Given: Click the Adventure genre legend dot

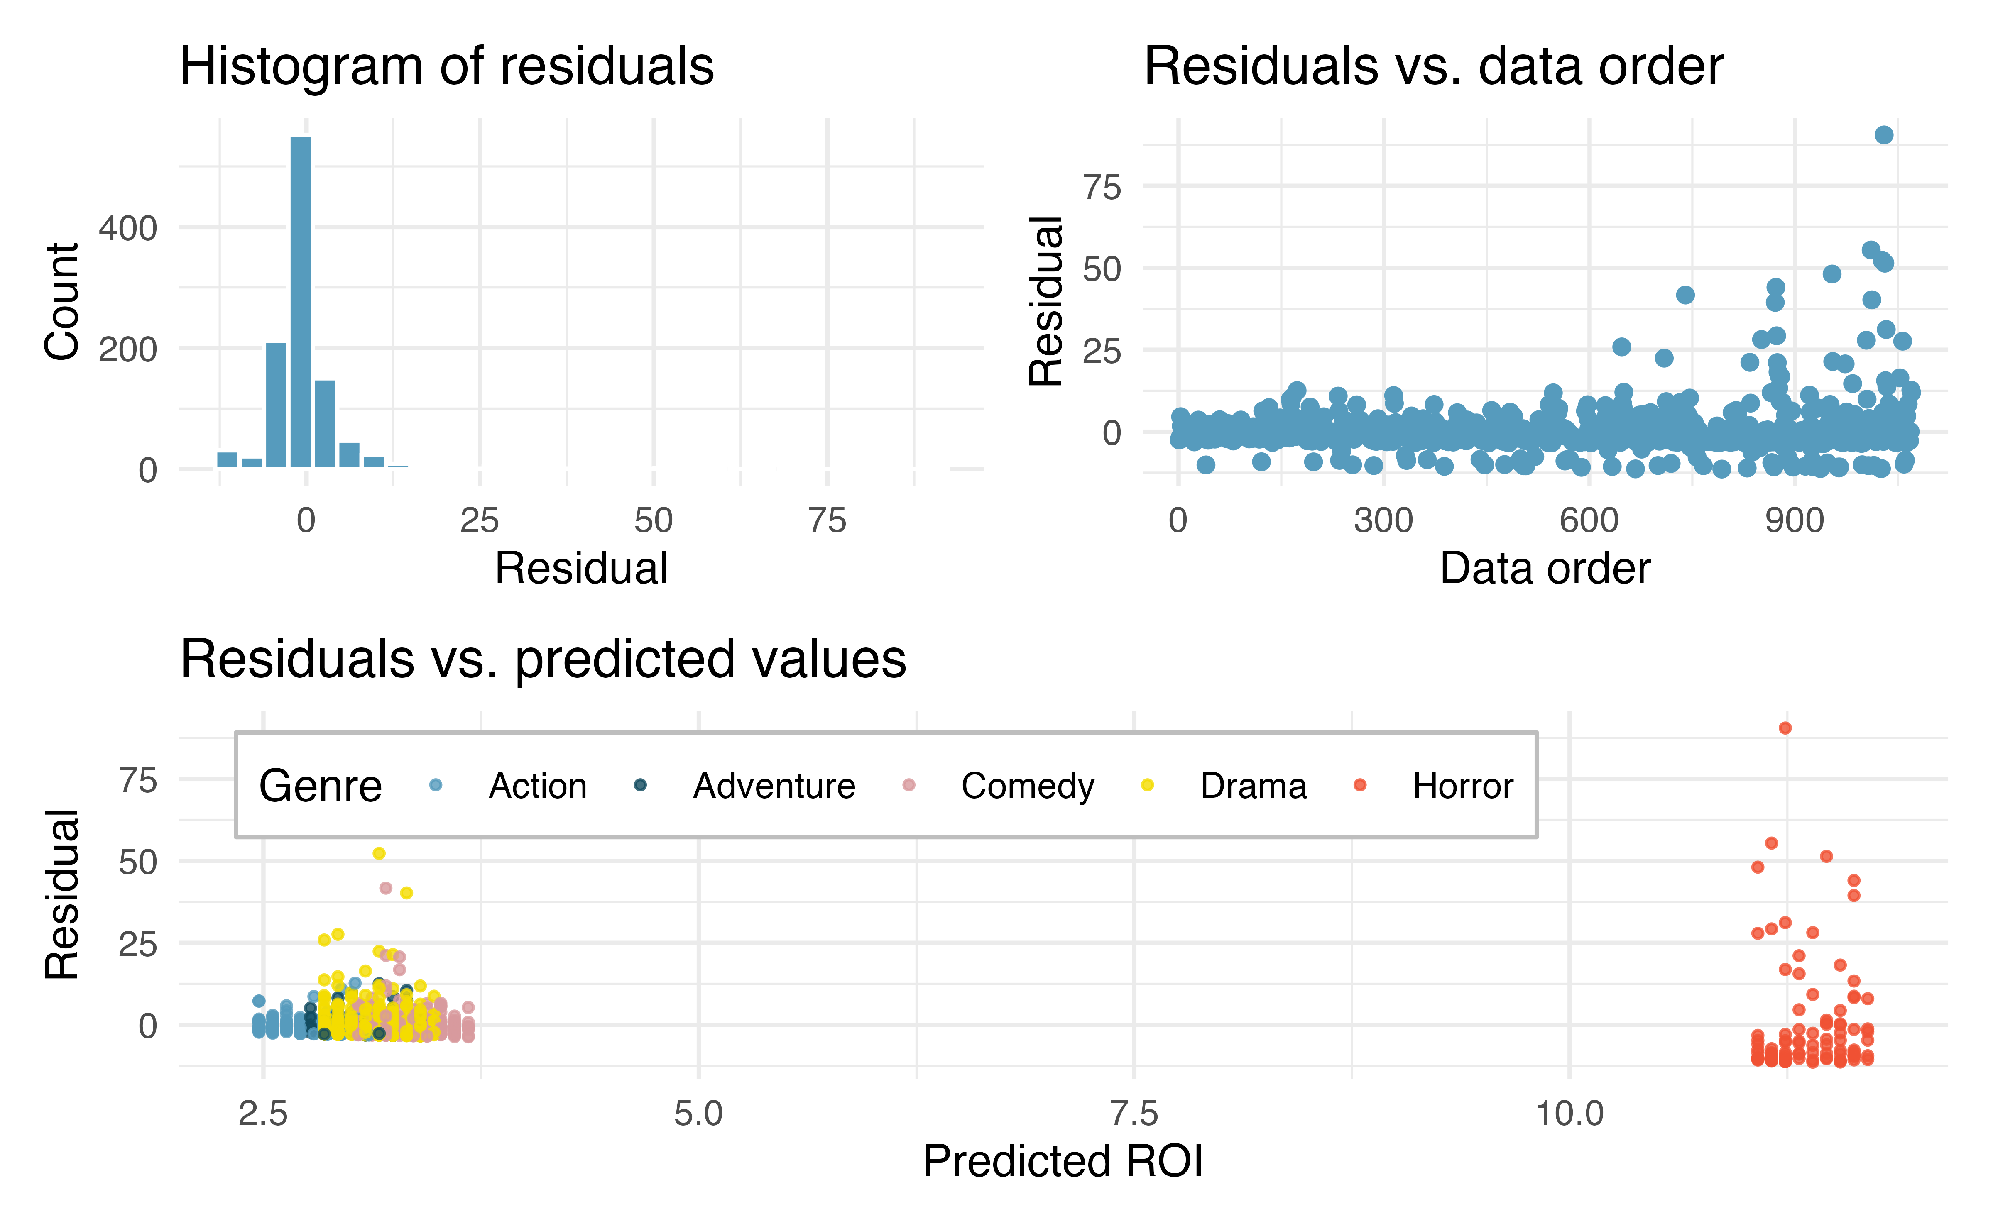Looking at the screenshot, I should (640, 785).
